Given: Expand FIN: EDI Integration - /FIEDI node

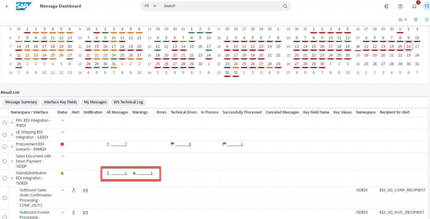Looking at the screenshot, I should [x=12, y=123].
